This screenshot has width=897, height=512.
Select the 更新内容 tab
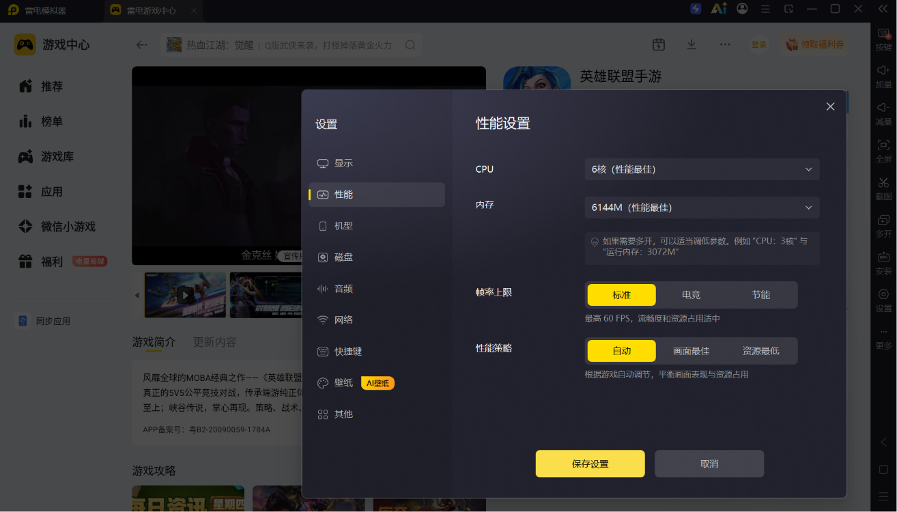(215, 342)
